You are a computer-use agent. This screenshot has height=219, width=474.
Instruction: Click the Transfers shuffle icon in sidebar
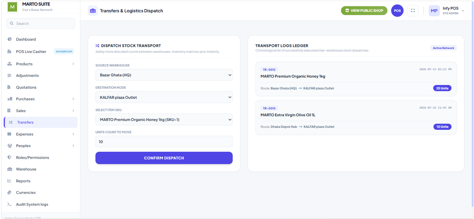[x=11, y=122]
